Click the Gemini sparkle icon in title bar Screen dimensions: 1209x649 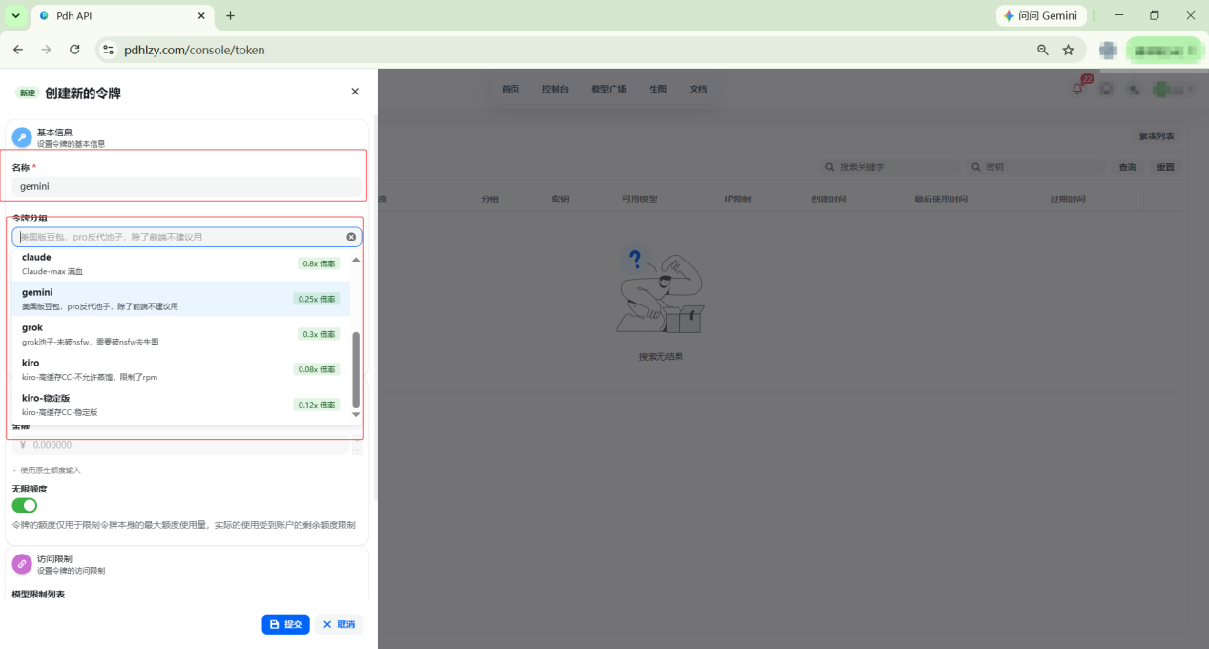(1009, 16)
